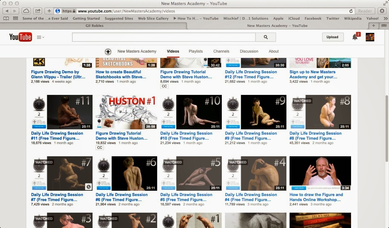Image resolution: width=389 pixels, height=228 pixels.
Task: Open How to create Beautiful Sketchbooks link
Action: tap(121, 74)
